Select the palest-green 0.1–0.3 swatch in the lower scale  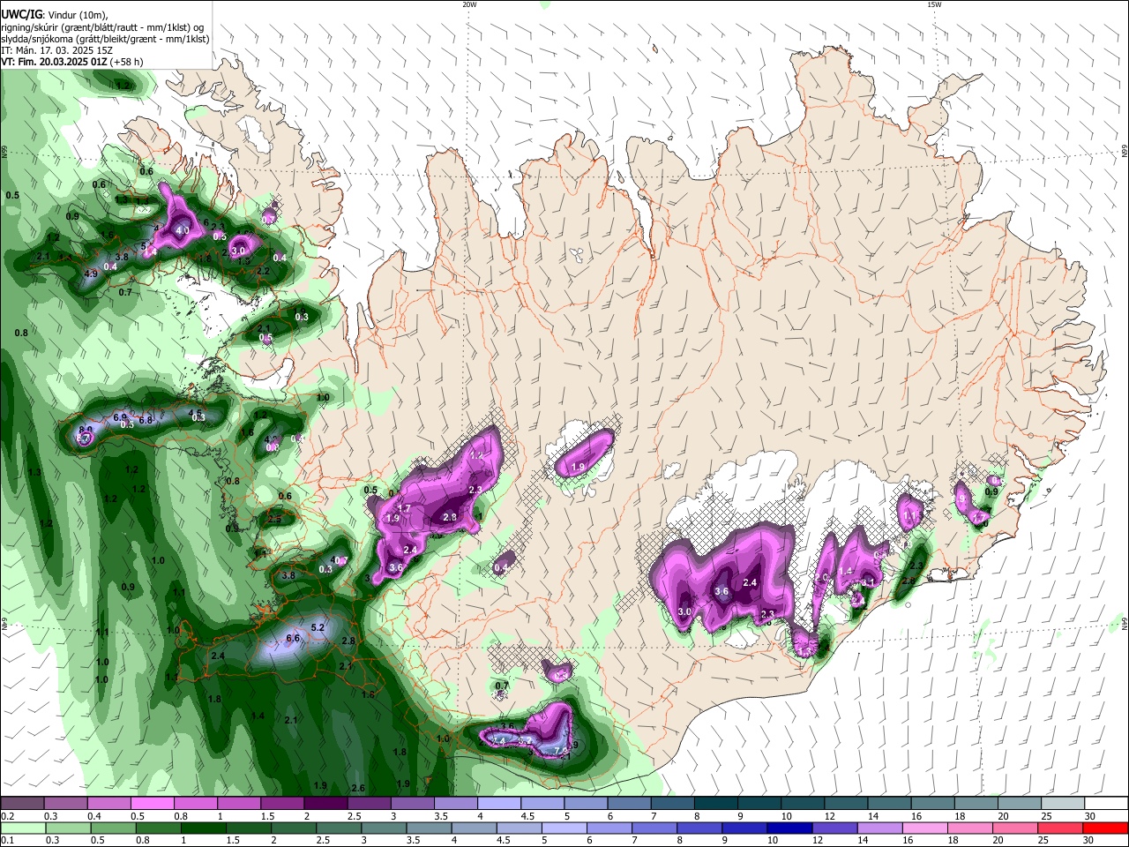click(23, 828)
